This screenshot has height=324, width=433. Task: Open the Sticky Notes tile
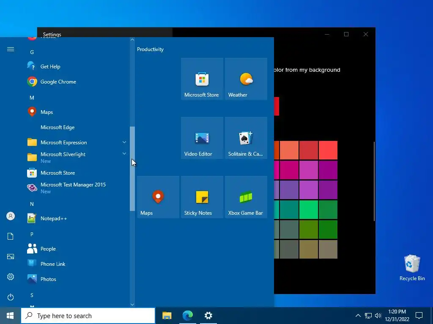pyautogui.click(x=202, y=197)
